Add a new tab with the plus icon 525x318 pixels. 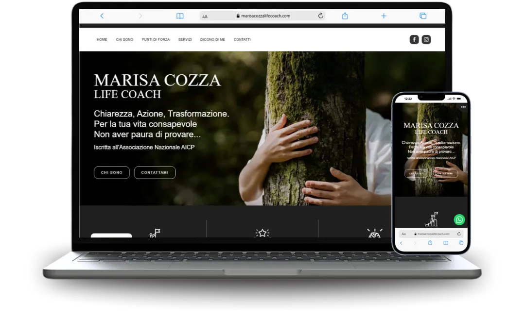pyautogui.click(x=384, y=16)
